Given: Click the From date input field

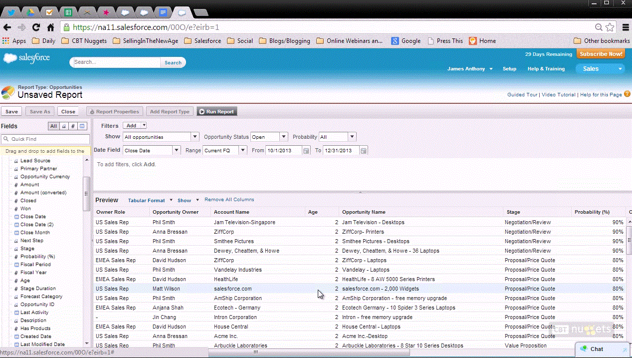Looking at the screenshot, I should (x=284, y=150).
